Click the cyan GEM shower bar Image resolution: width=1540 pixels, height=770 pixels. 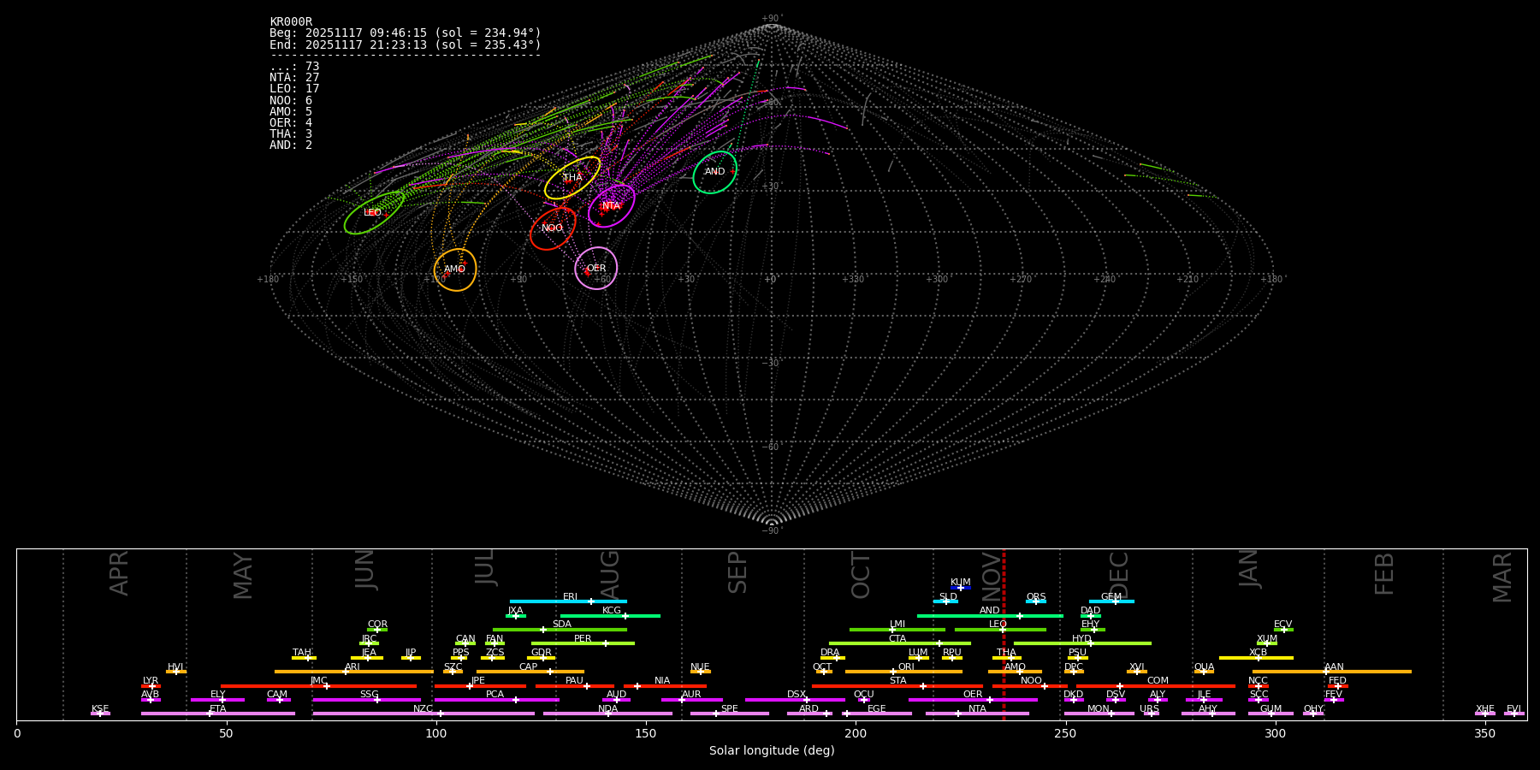(1111, 601)
